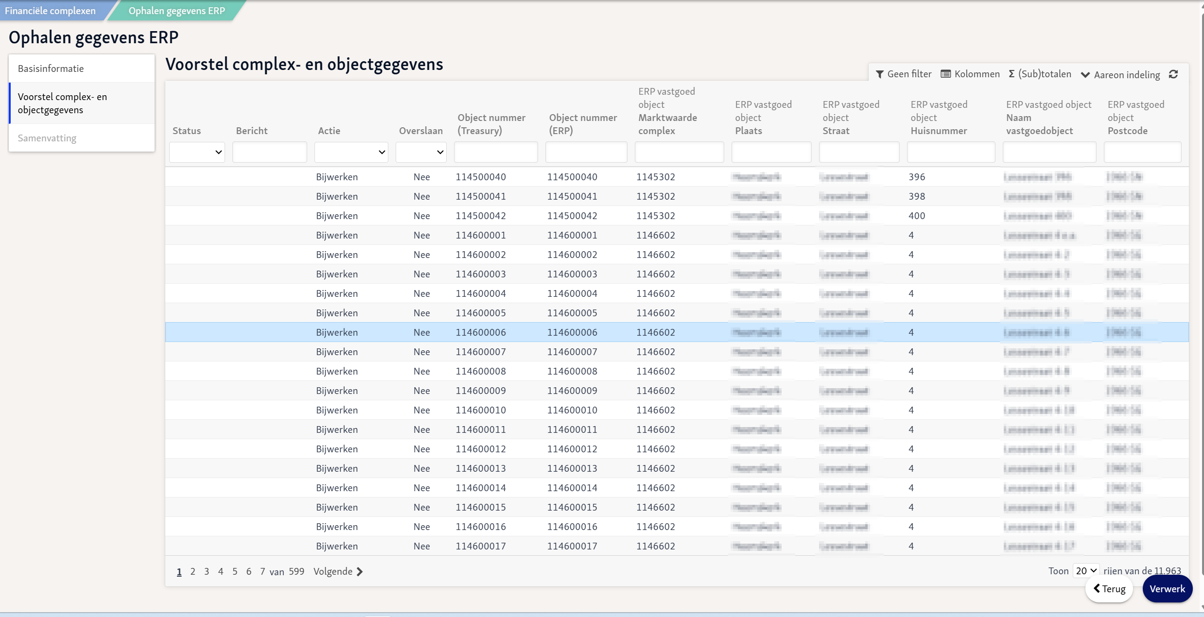This screenshot has width=1204, height=617.
Task: Select ERP object number 114600003
Action: [x=572, y=274]
